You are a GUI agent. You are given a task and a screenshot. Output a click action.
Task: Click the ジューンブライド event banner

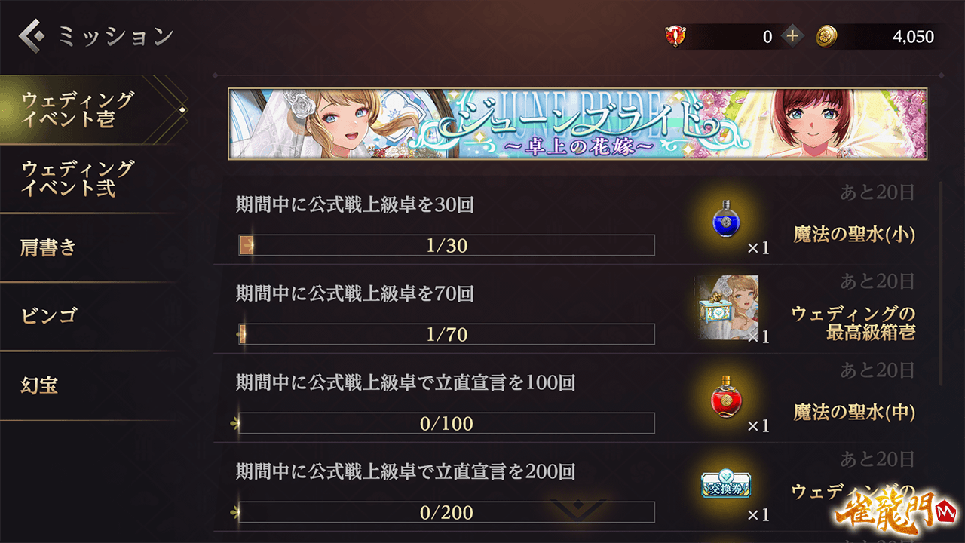pos(577,124)
